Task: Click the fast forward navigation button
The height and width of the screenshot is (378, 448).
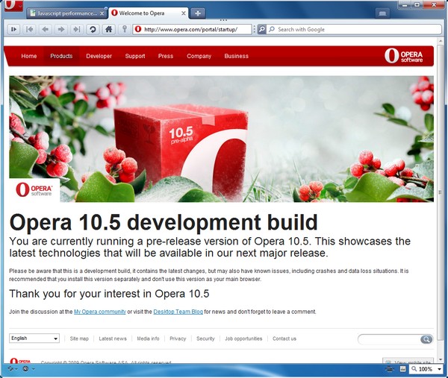Action: (x=13, y=29)
